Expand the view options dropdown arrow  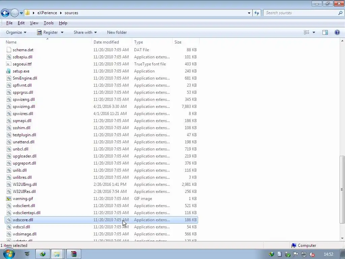tap(314, 32)
